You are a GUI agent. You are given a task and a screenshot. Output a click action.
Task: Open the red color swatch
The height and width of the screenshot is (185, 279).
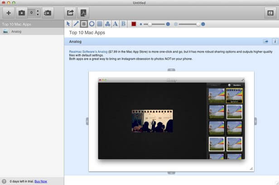[x=134, y=24]
